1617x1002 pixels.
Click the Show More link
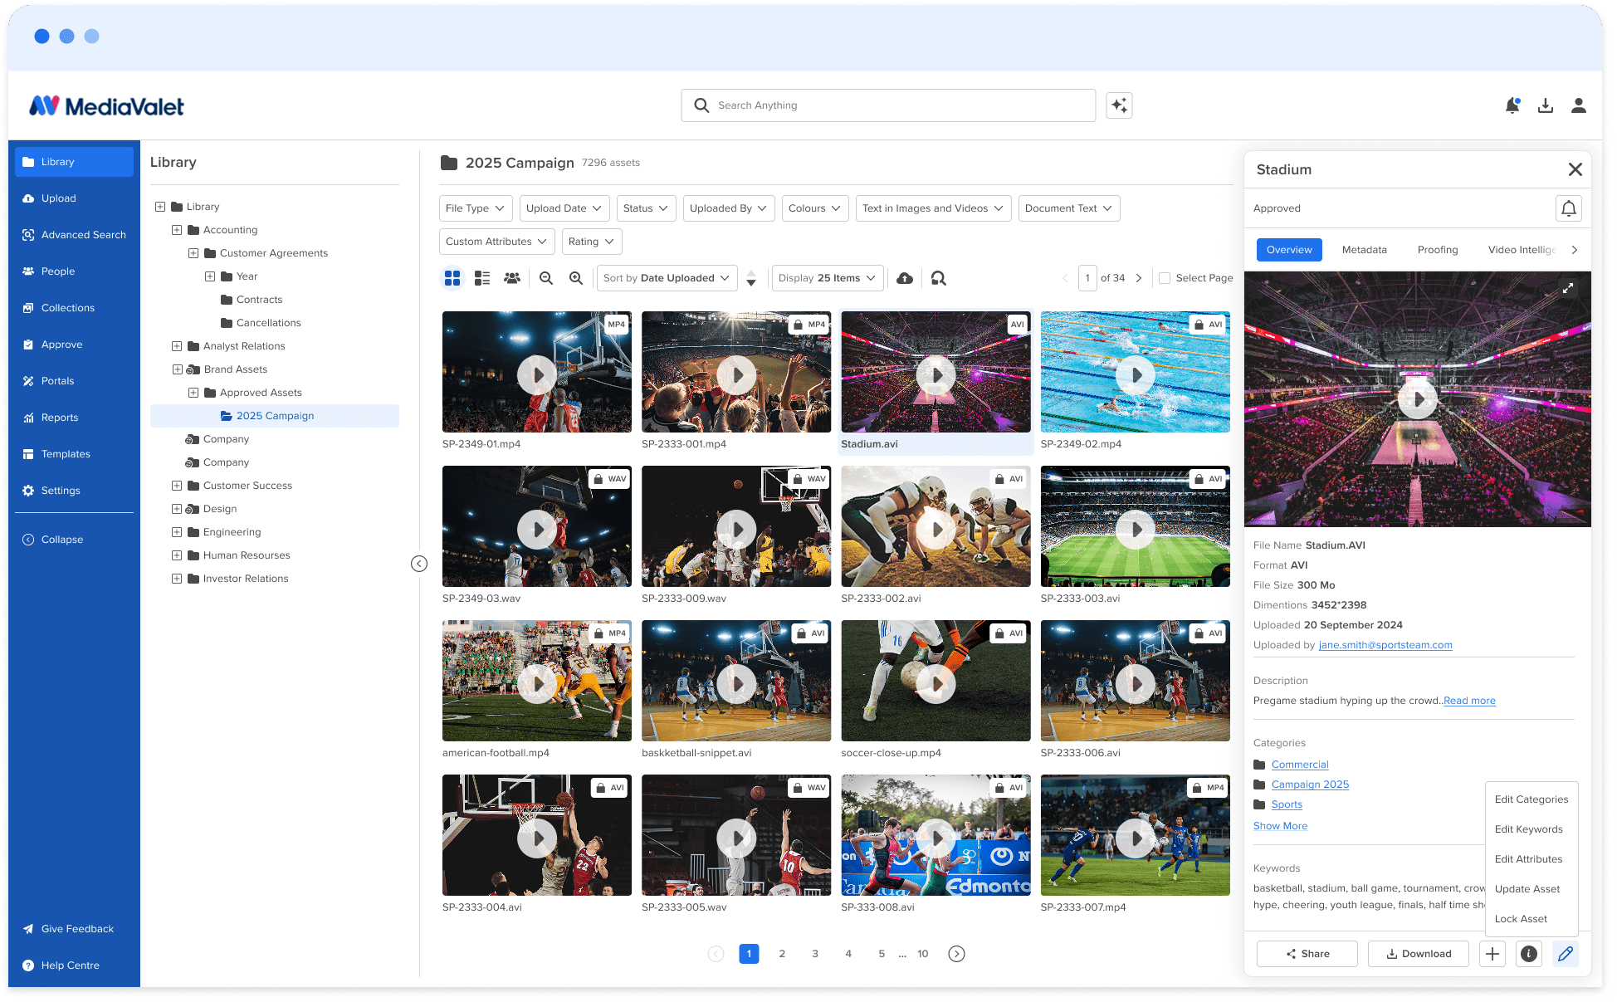point(1280,826)
